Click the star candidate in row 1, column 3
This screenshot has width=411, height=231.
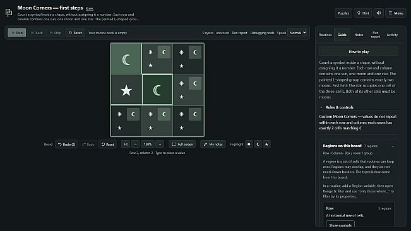point(181,66)
